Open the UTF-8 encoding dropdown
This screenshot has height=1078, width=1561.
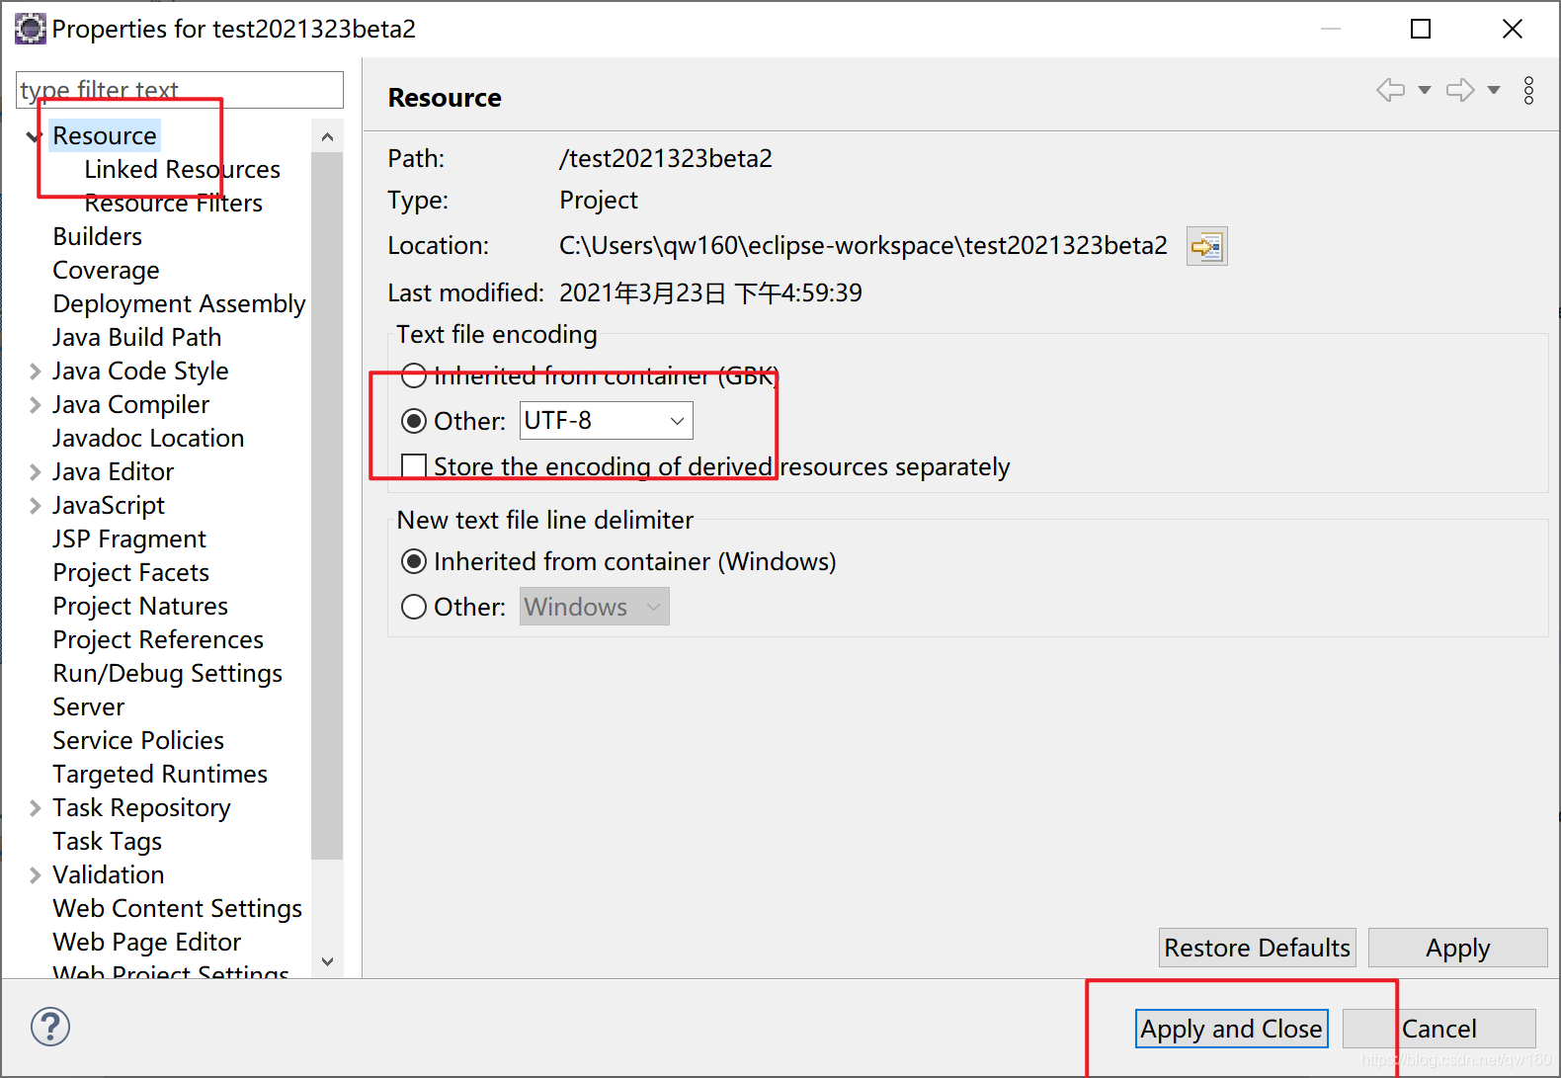(x=607, y=421)
